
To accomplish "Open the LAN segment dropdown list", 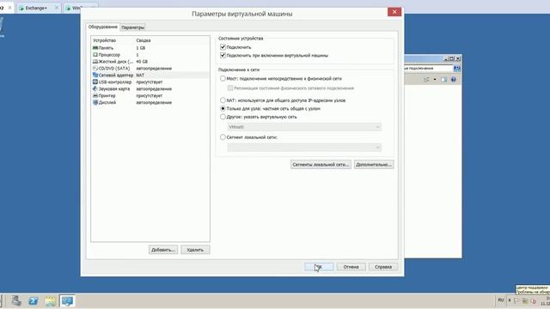I will (x=304, y=148).
